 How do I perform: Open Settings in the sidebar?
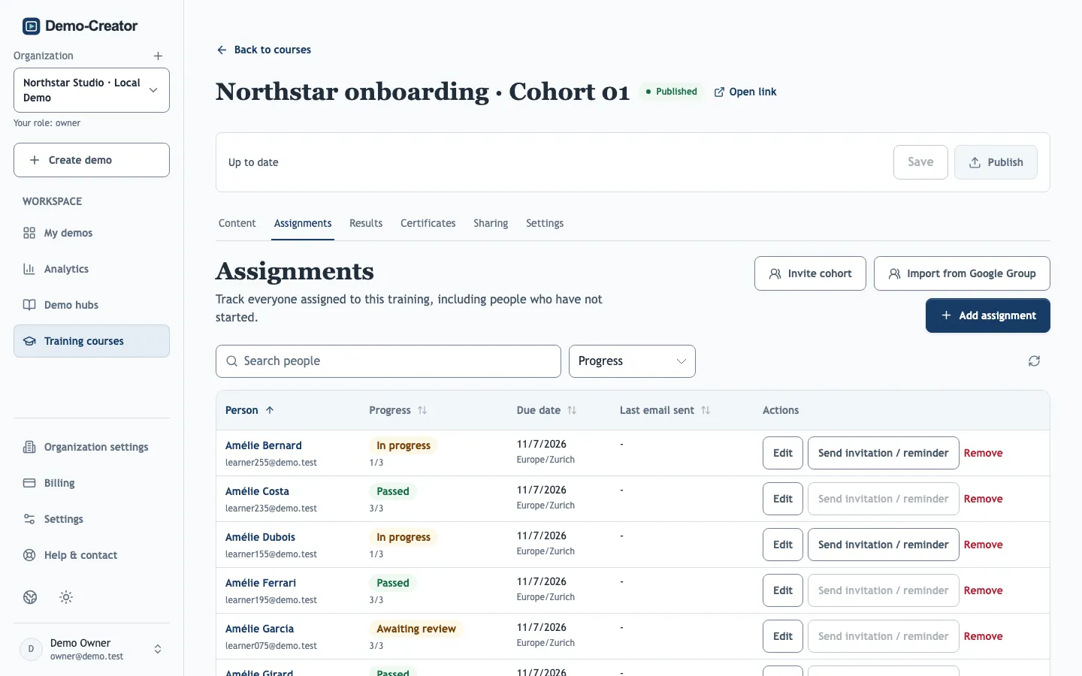tap(92, 519)
